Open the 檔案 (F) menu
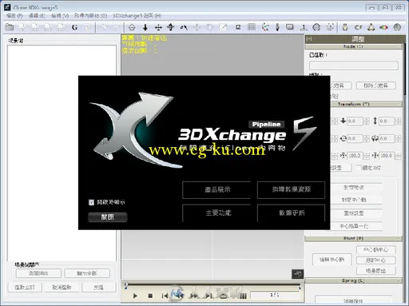 [x=14, y=16]
